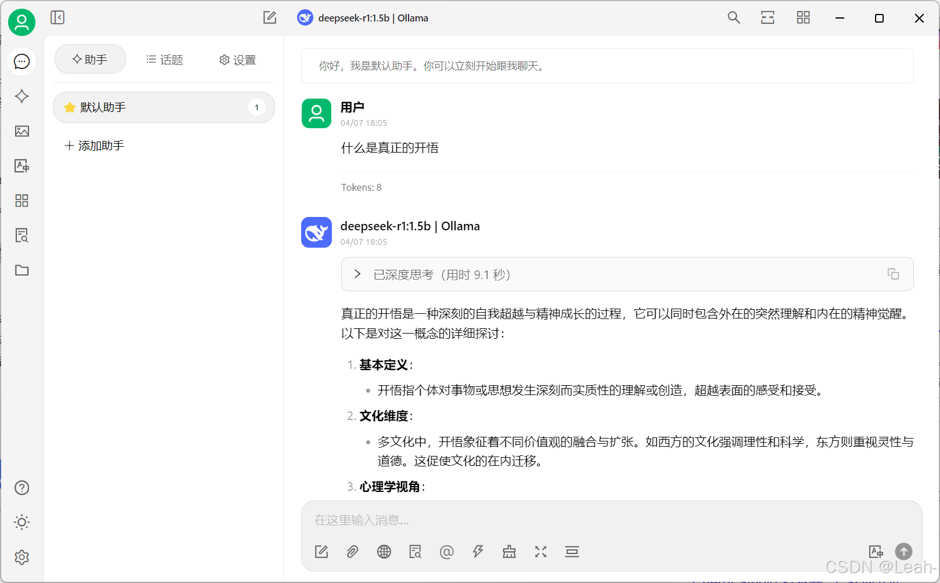Expand the 默认助手 assistant topics
Image resolution: width=940 pixels, height=583 pixels.
point(164,107)
